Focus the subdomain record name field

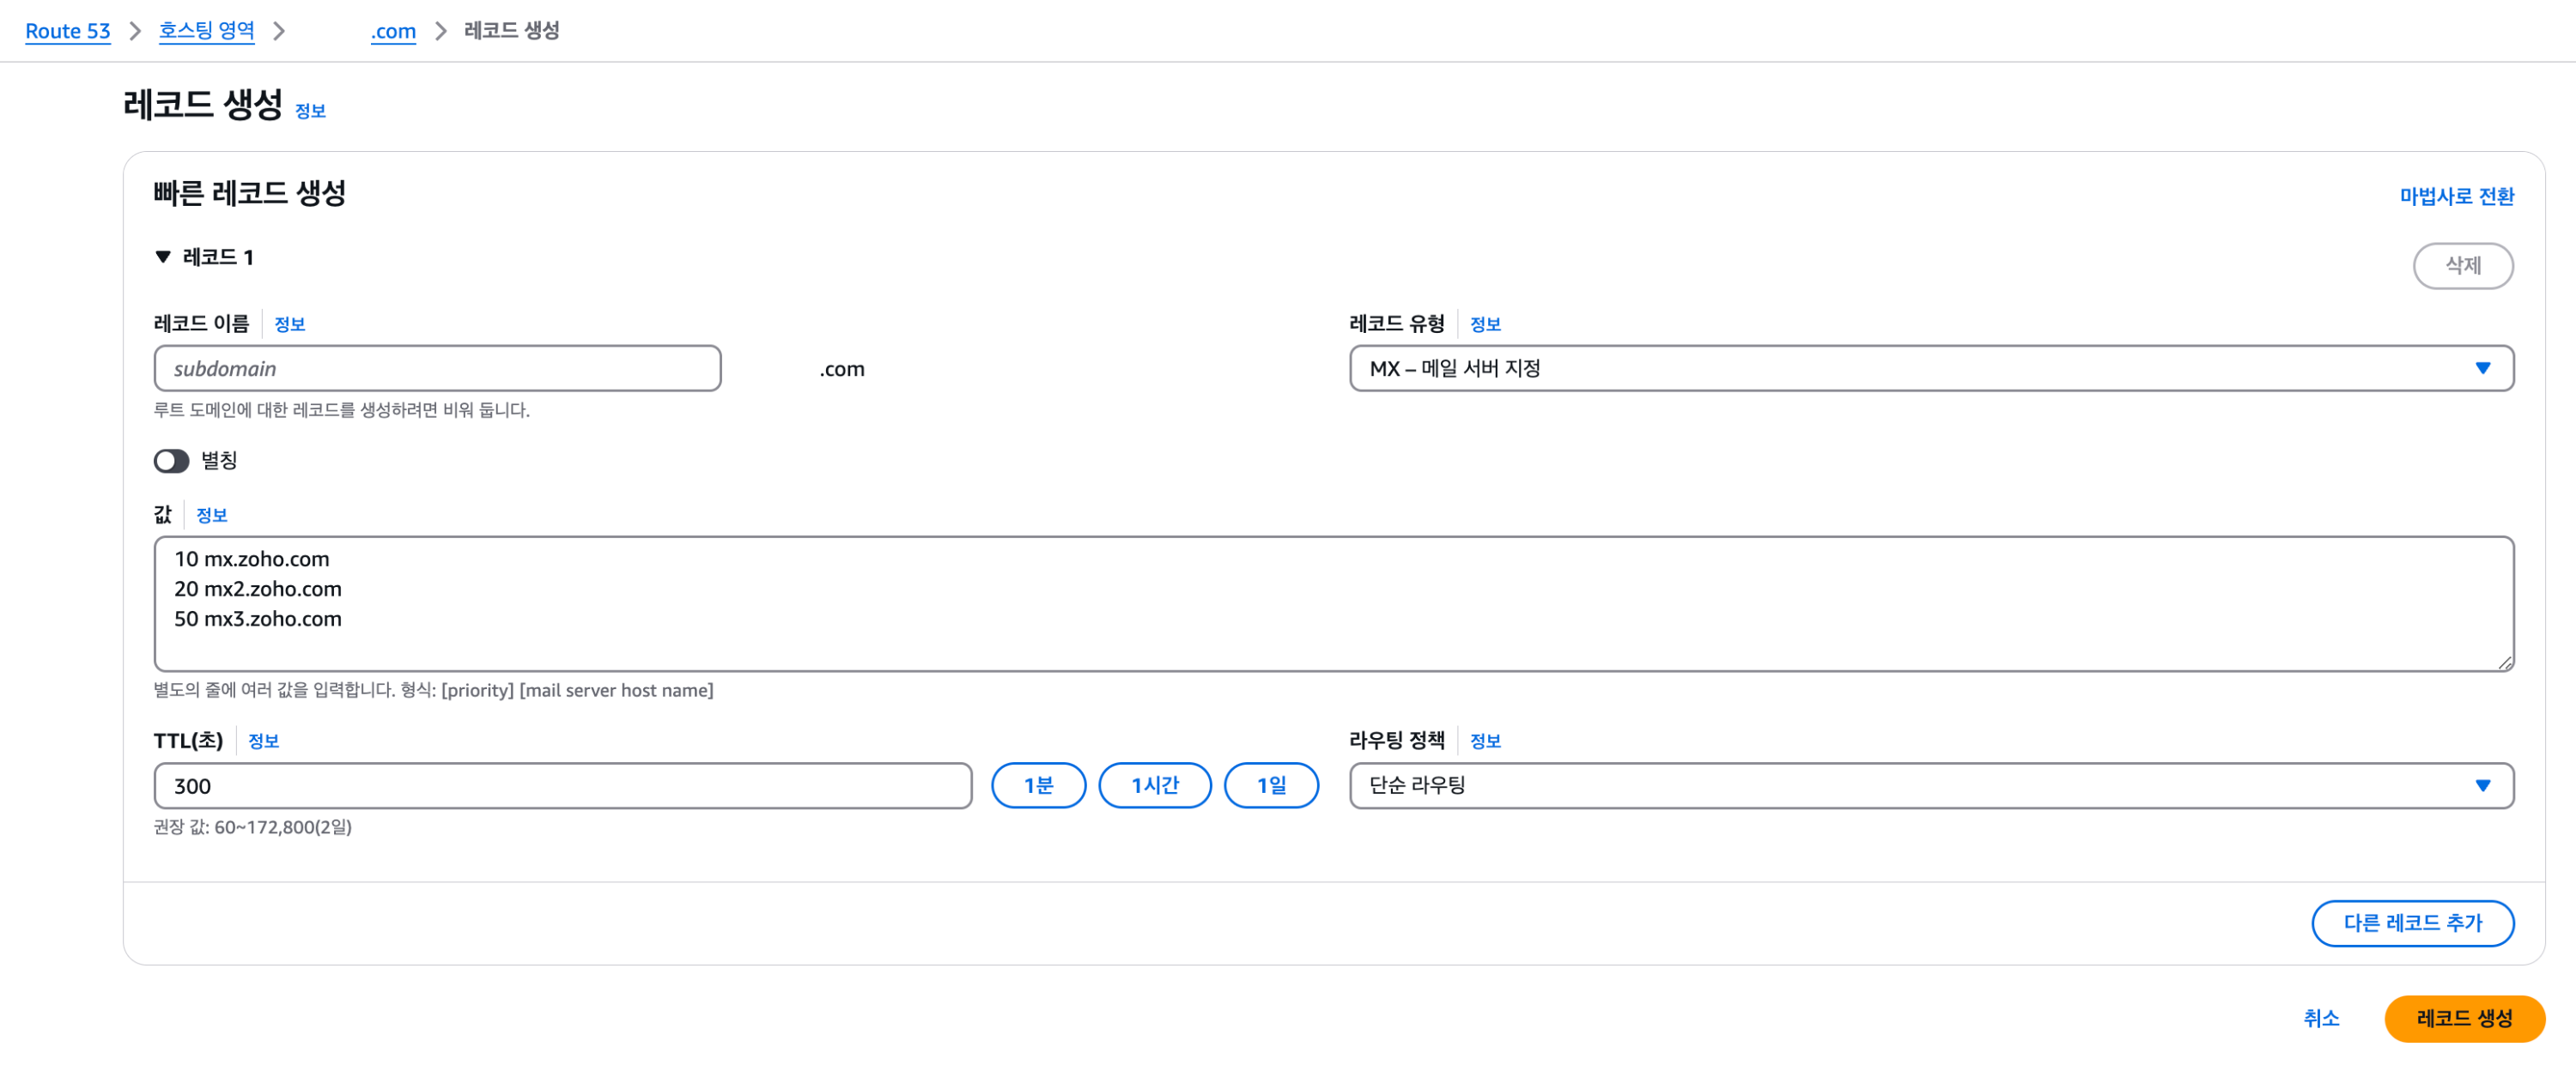437,369
